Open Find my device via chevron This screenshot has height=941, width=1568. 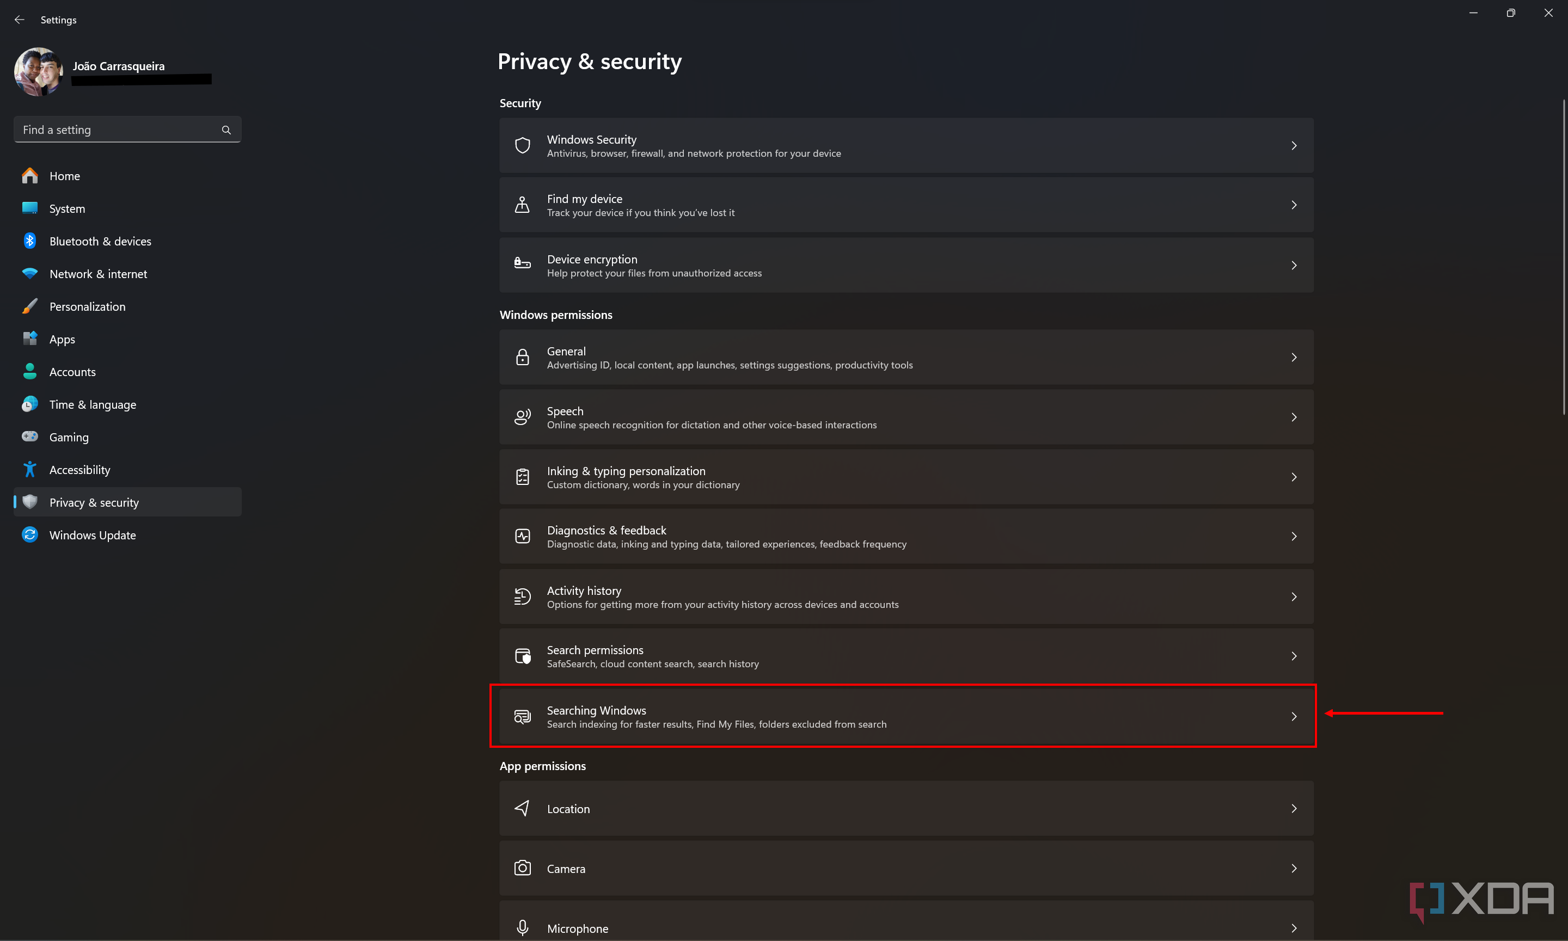(1294, 205)
